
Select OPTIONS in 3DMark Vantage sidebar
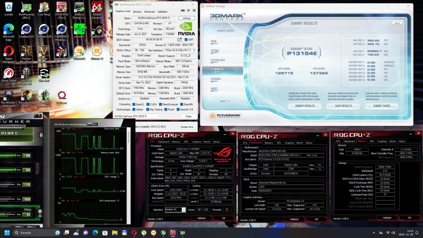coord(215,51)
